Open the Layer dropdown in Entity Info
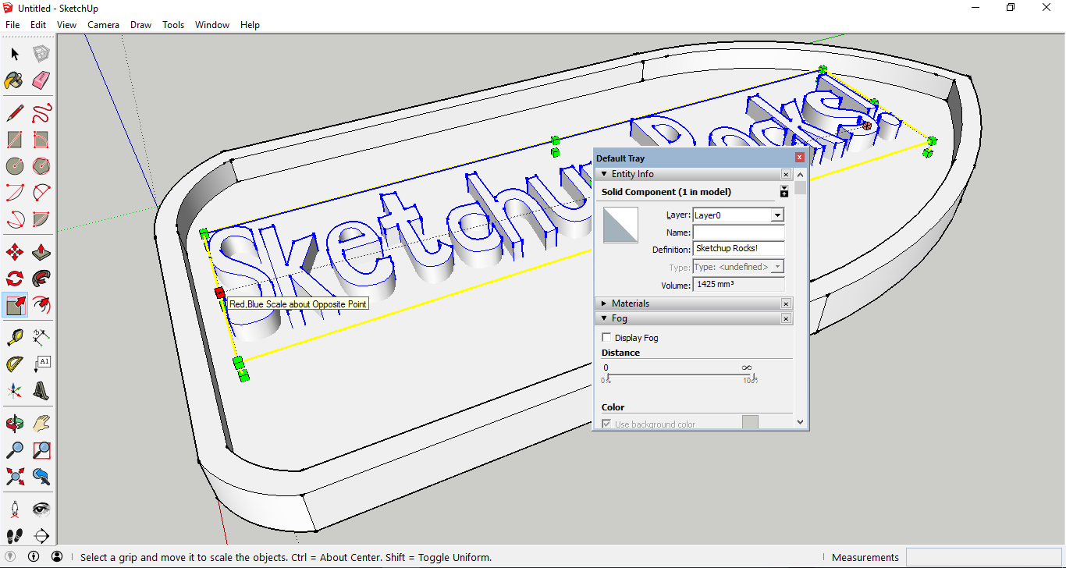The image size is (1066, 568). coord(777,215)
